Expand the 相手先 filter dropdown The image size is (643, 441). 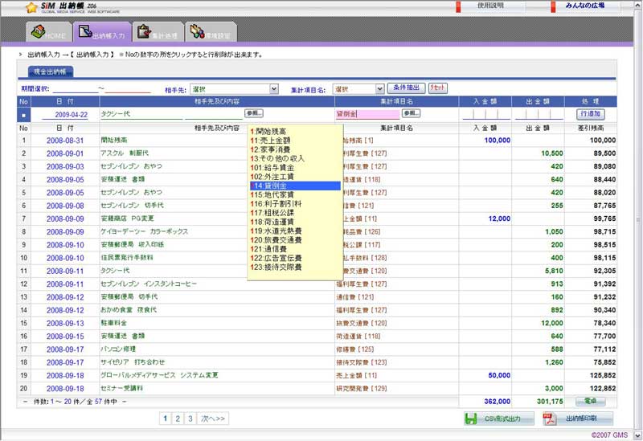(x=274, y=88)
